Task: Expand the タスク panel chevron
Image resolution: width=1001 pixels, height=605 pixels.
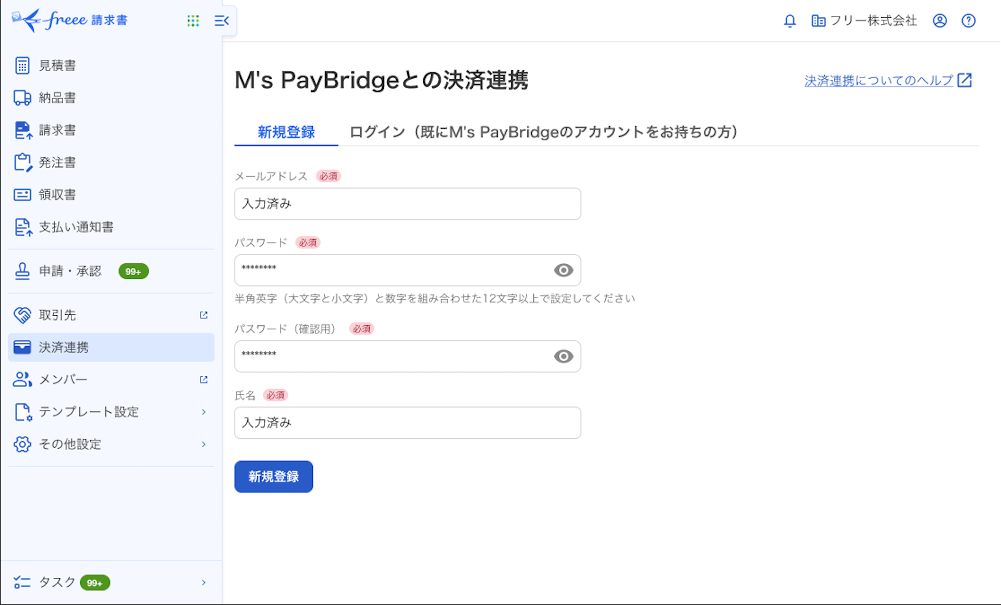Action: (x=204, y=583)
